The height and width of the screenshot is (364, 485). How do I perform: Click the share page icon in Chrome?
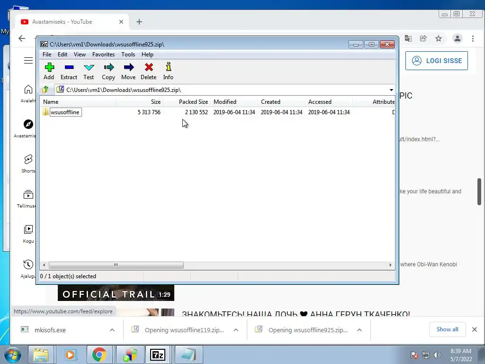(423, 38)
